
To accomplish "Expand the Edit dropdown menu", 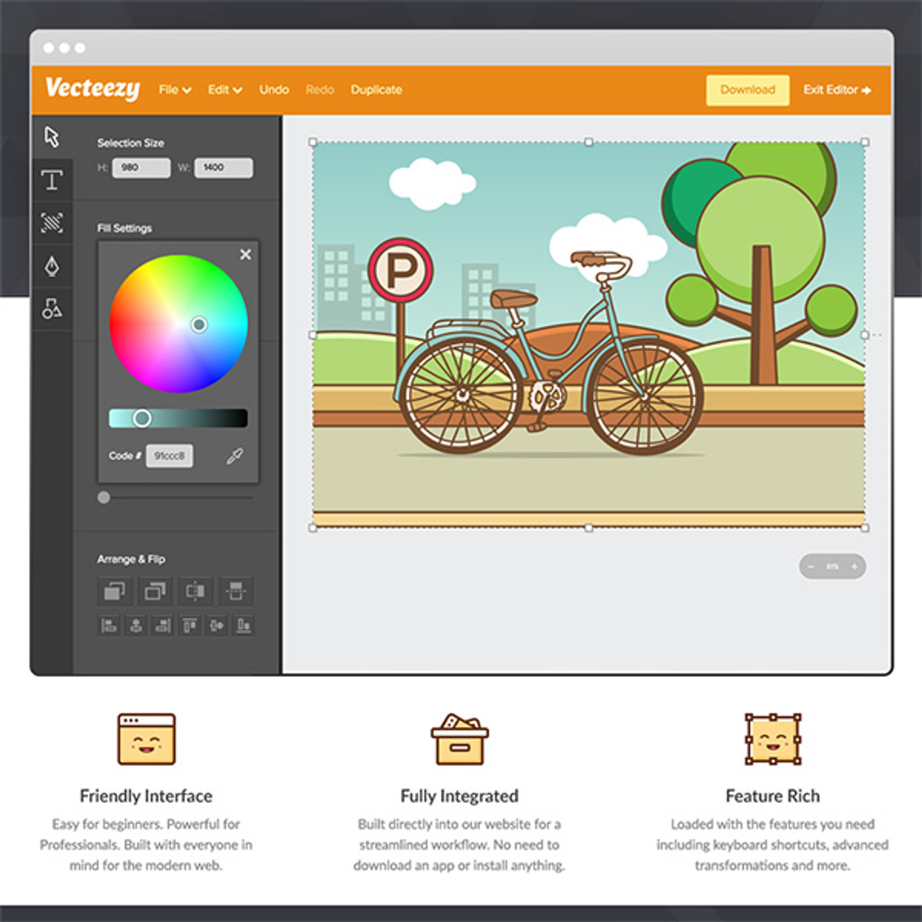I will tap(225, 90).
